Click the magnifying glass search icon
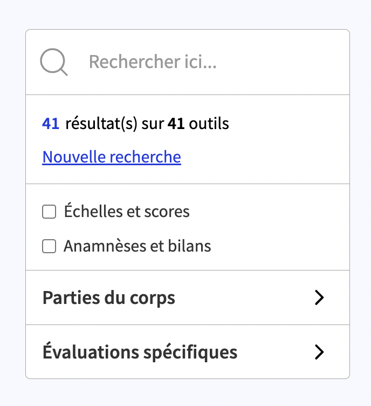Viewport: 371px width, 406px height. pos(54,62)
